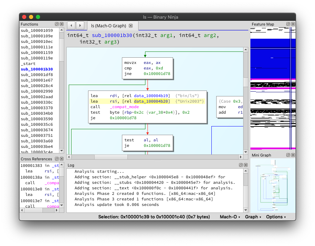Switch to the ls (Mach-O Graph) tab
This screenshot has height=246, width=315.
coord(108,26)
